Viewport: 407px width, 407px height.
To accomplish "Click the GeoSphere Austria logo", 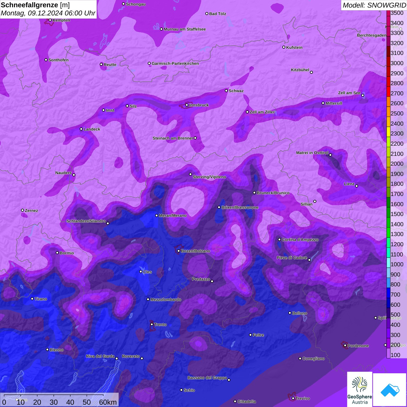I will (x=360, y=389).
